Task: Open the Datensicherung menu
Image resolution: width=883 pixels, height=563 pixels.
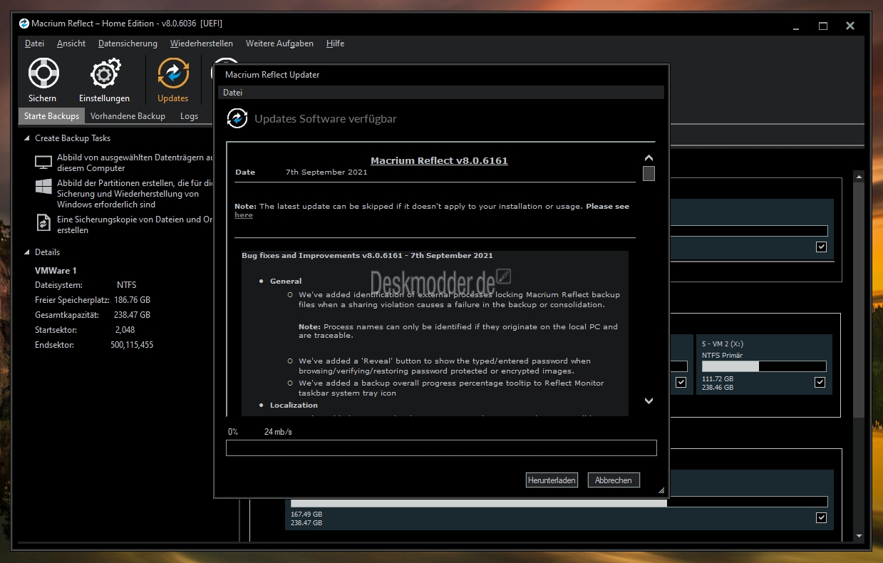Action: point(128,43)
